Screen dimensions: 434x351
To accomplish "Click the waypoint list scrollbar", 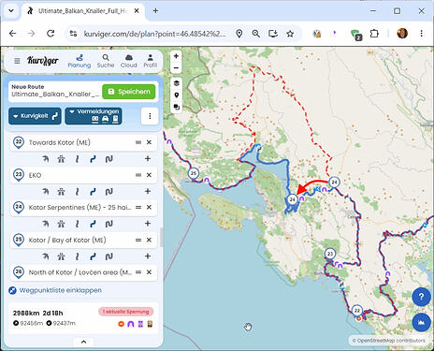I will pos(161,237).
